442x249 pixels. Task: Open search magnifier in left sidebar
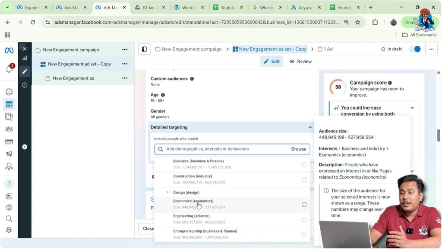(x=9, y=219)
